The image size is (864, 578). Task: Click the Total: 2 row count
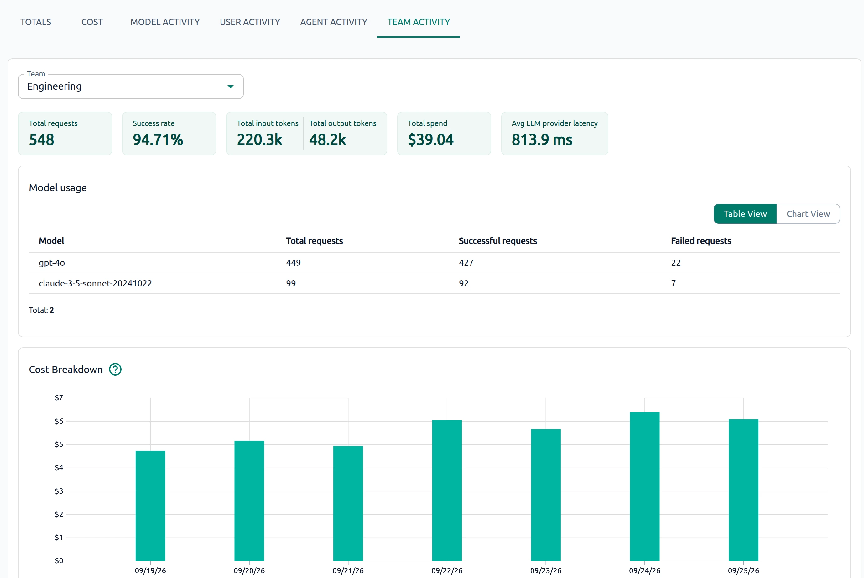pyautogui.click(x=41, y=310)
